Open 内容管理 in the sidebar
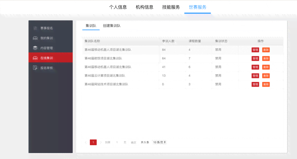Image resolution: width=297 pixels, height=159 pixels. 51,48
